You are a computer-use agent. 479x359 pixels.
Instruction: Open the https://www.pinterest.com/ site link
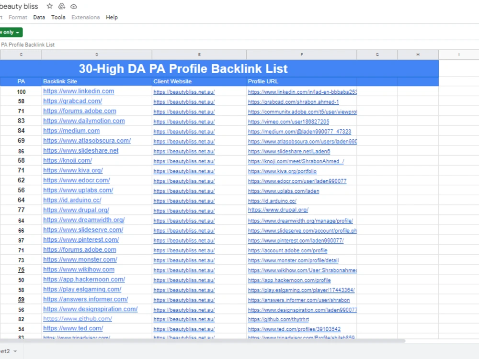point(81,240)
